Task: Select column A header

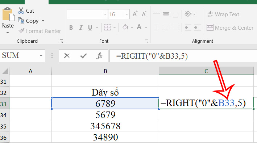Action: [x=30, y=71]
